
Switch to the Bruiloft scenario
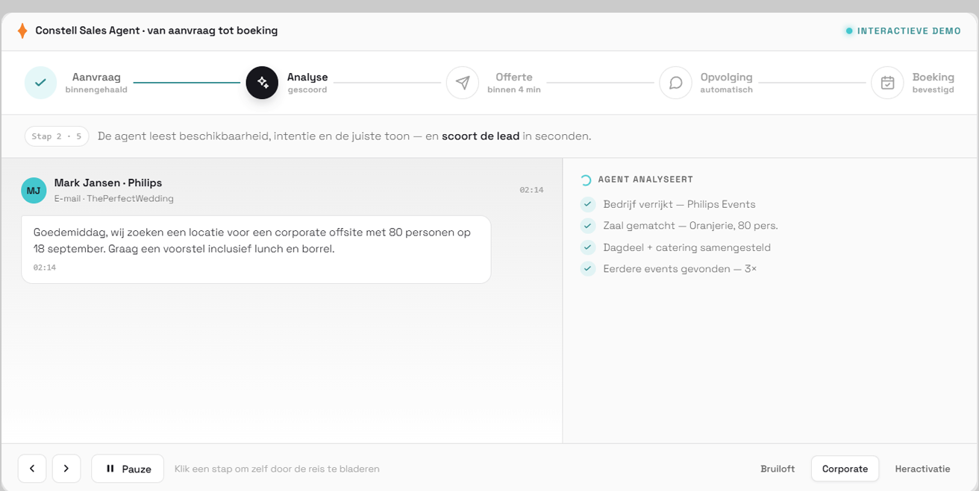(778, 469)
